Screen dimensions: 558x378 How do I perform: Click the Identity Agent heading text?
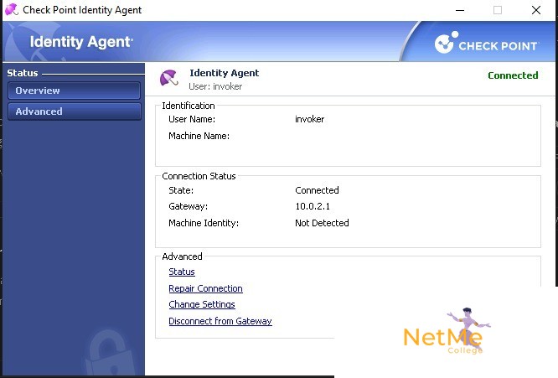225,73
